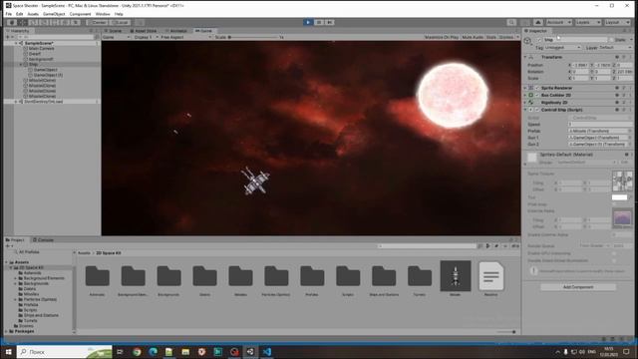
Task: Toggle the Static checkbox in Inspector
Action: pyautogui.click(x=611, y=40)
